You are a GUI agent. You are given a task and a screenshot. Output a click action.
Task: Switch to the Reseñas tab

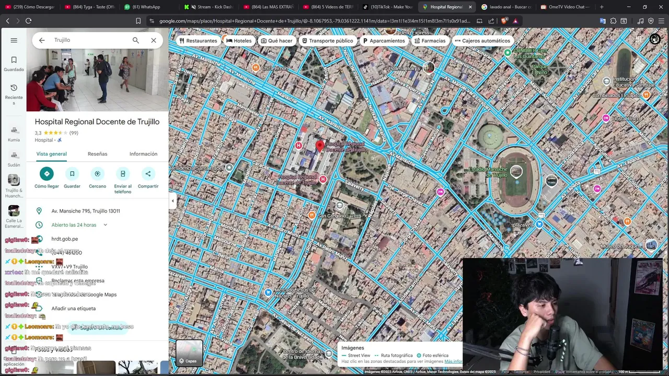coord(97,154)
